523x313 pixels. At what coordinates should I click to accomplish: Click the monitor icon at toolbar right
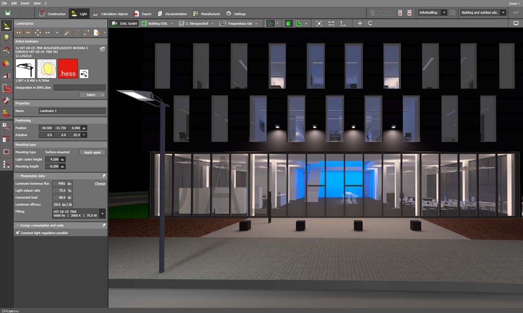pos(515,23)
